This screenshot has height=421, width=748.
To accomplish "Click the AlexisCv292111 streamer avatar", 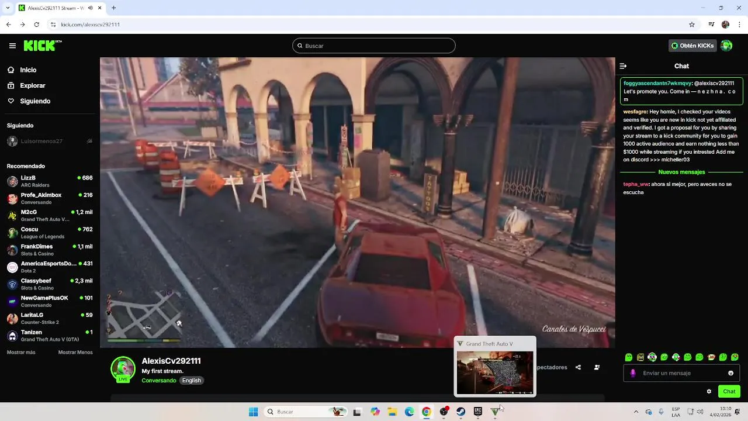I will (x=123, y=370).
